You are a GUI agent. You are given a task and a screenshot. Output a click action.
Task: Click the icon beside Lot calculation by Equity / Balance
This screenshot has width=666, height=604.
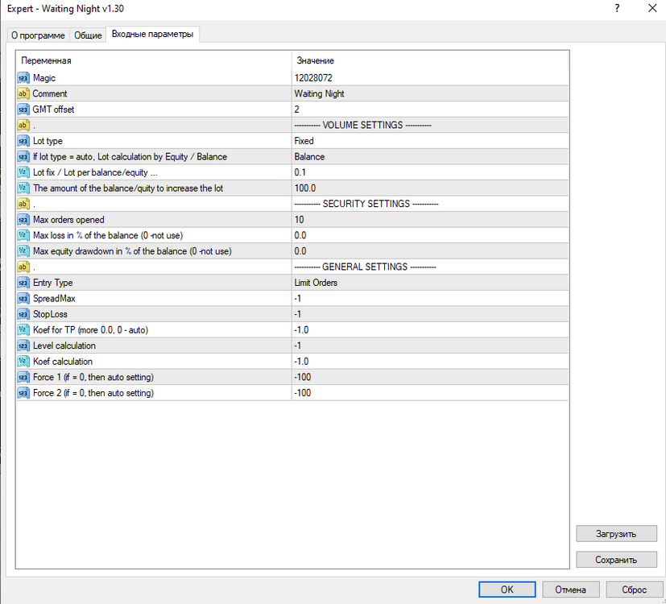(23, 157)
